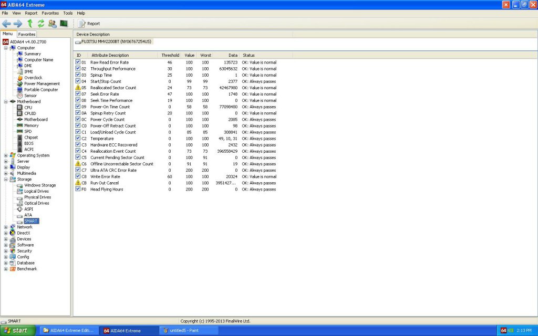
Task: Sort by Attribute Description column header
Action: tap(123, 55)
